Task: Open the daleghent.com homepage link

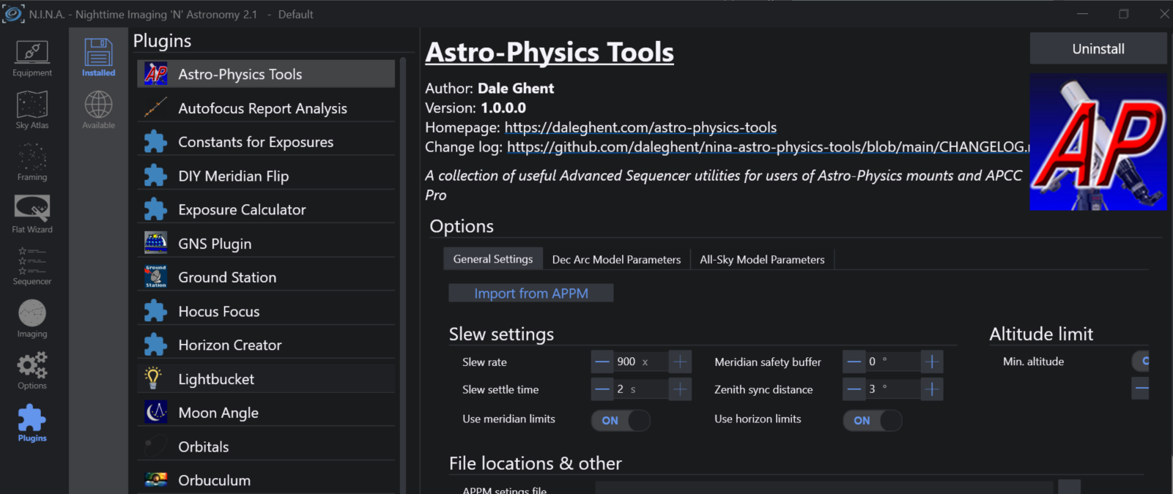Action: pyautogui.click(x=640, y=127)
